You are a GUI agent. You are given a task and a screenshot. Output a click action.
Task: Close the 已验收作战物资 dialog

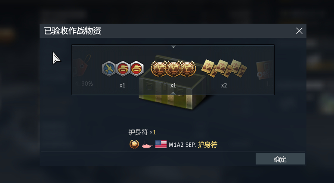pos(299,31)
